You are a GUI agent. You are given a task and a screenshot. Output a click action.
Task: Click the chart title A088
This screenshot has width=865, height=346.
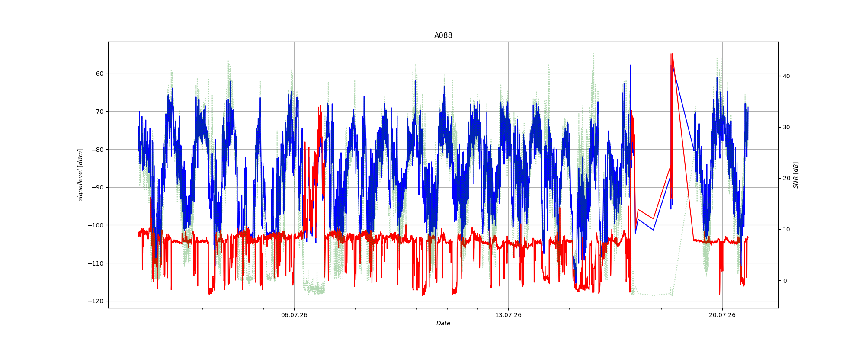click(443, 35)
